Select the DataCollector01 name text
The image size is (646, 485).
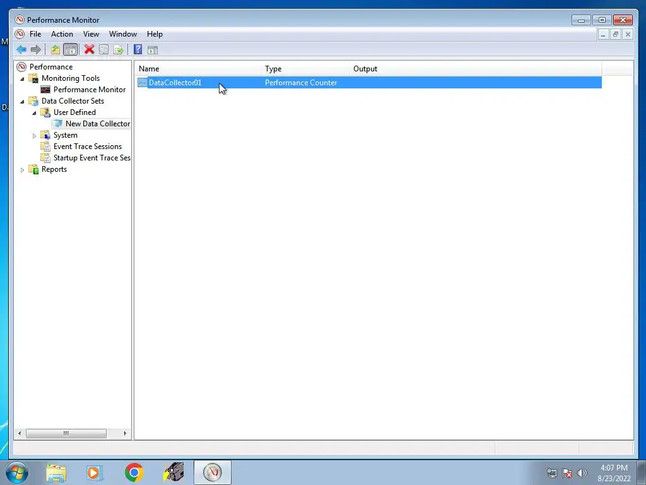click(175, 83)
